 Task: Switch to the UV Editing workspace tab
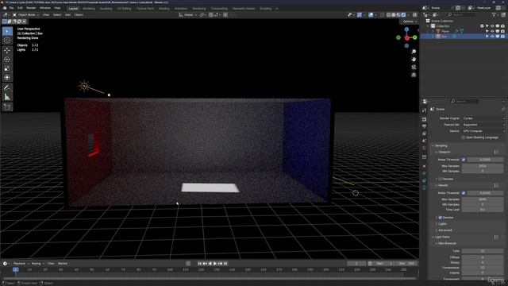(x=125, y=9)
